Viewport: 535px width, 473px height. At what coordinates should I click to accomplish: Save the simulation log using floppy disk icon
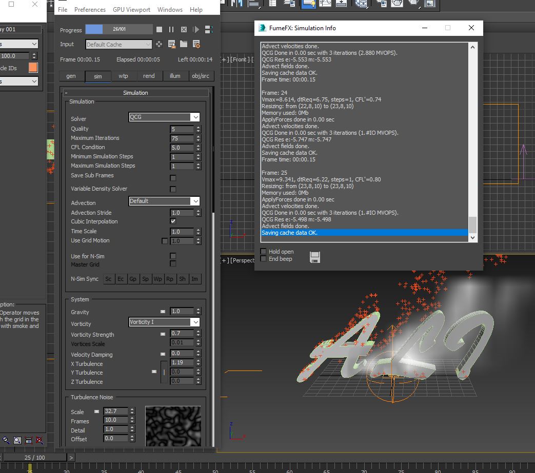[314, 257]
